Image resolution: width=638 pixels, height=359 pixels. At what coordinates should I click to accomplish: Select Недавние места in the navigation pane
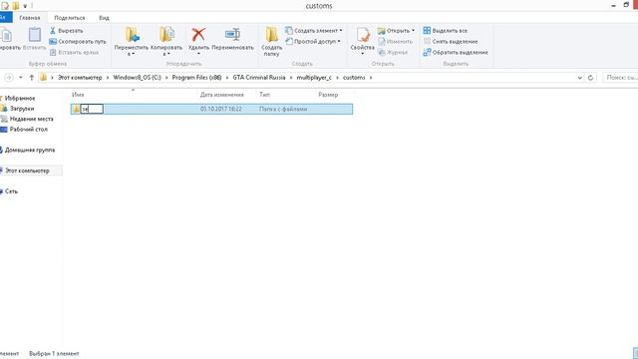tap(31, 119)
